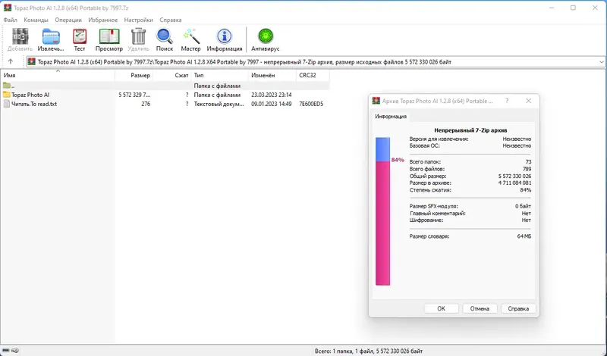Screen dimensions: 607x356
Task: Run archive Тест from the toolbar
Action: 80,36
